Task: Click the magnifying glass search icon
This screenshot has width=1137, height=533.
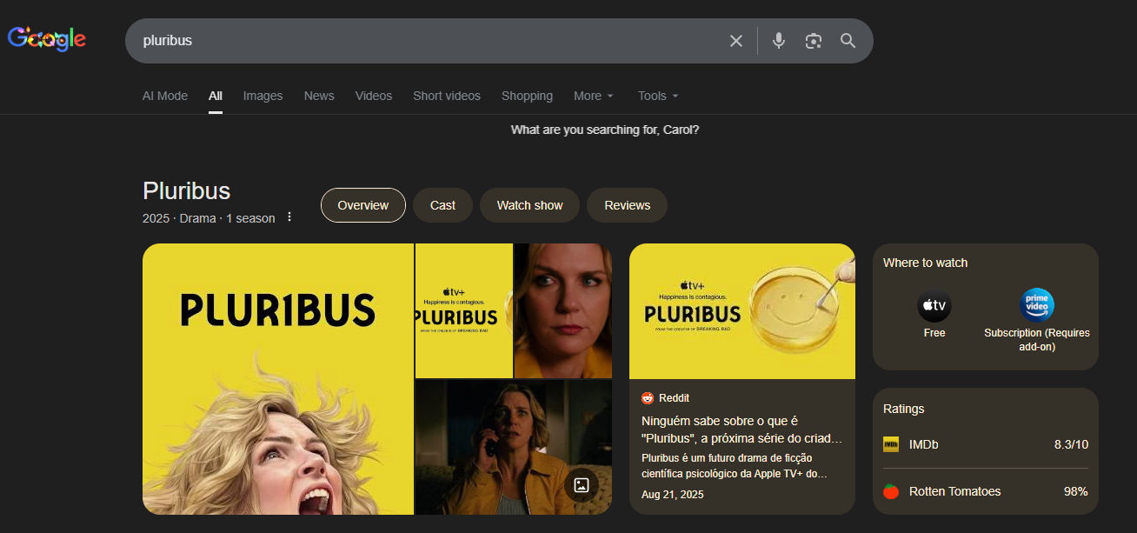Action: (x=848, y=40)
